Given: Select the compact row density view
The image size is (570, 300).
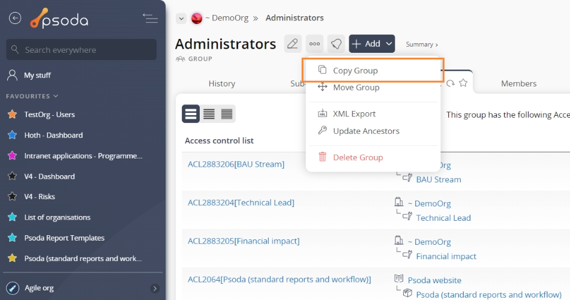Looking at the screenshot, I should point(226,114).
